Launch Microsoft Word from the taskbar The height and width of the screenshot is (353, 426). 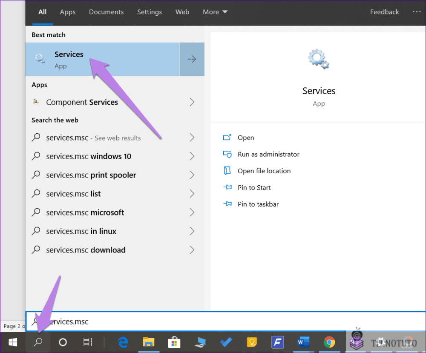[303, 342]
